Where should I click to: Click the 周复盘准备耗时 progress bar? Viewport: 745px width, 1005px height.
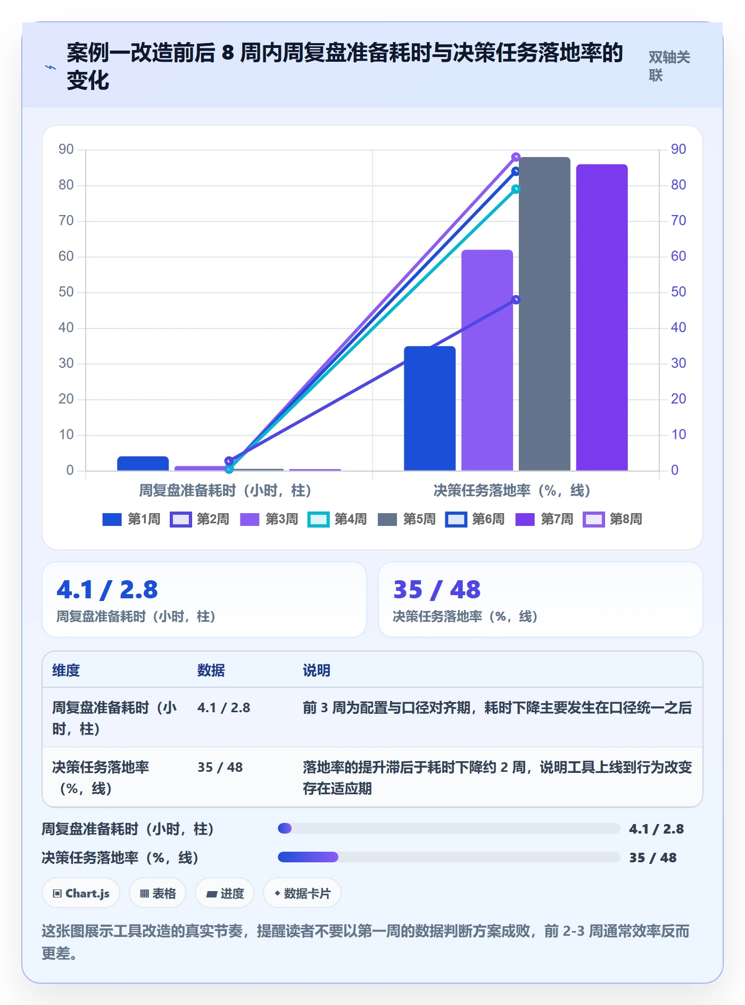[x=449, y=828]
